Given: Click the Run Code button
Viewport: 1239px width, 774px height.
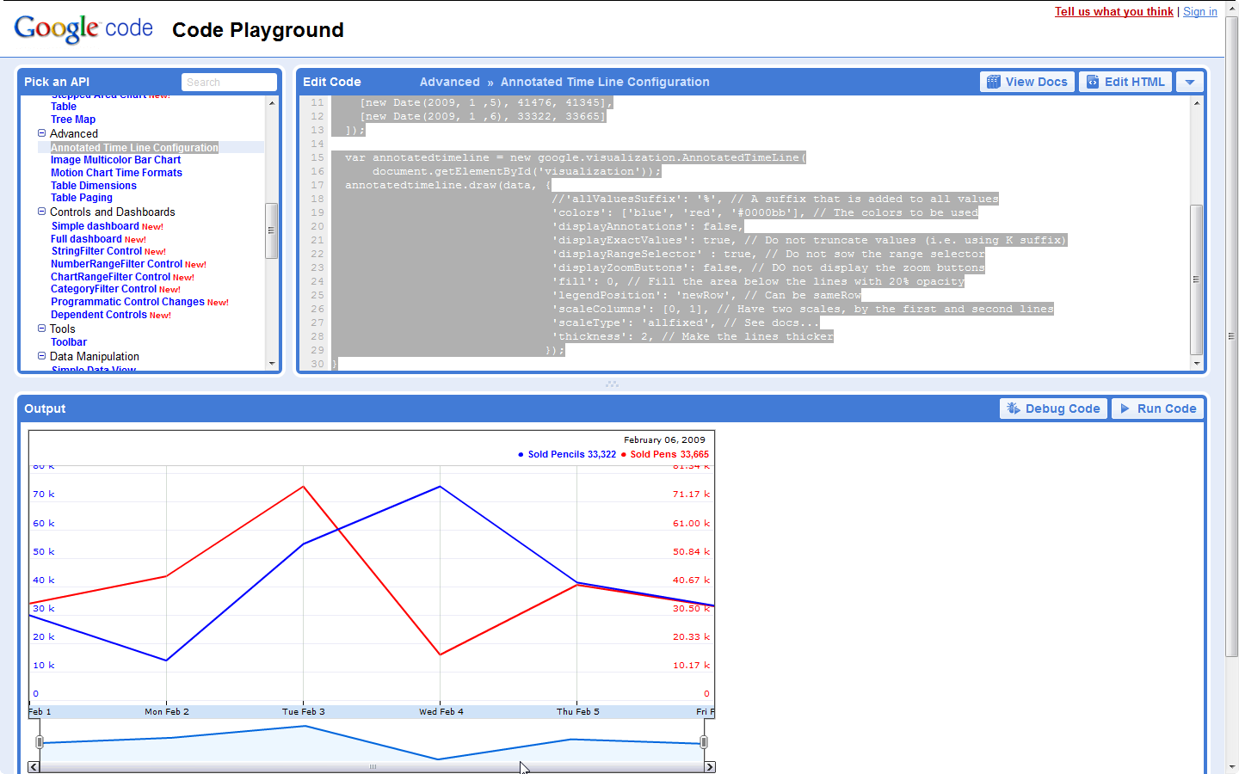Looking at the screenshot, I should point(1157,408).
